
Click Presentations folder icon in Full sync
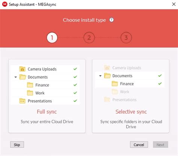pyautogui.click(x=22, y=101)
